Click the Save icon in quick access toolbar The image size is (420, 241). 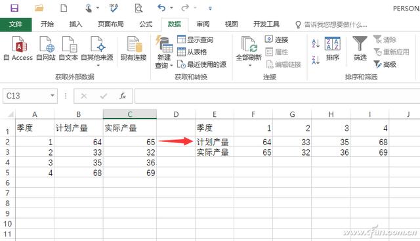[14, 8]
